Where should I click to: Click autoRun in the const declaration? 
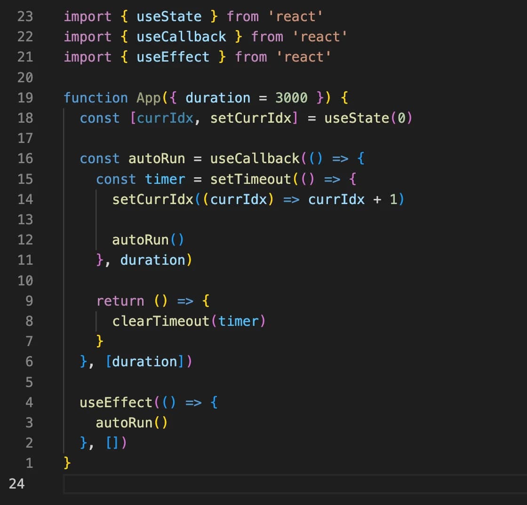[157, 158]
